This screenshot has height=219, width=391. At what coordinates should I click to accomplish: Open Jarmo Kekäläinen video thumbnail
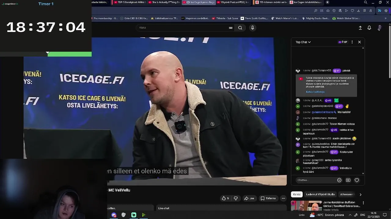(306, 206)
